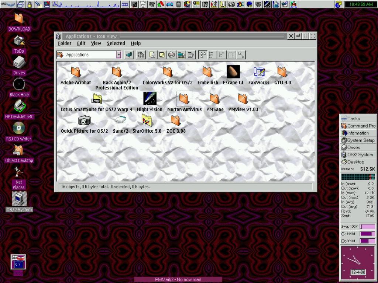Switch folder to icon view mode

coord(203,55)
